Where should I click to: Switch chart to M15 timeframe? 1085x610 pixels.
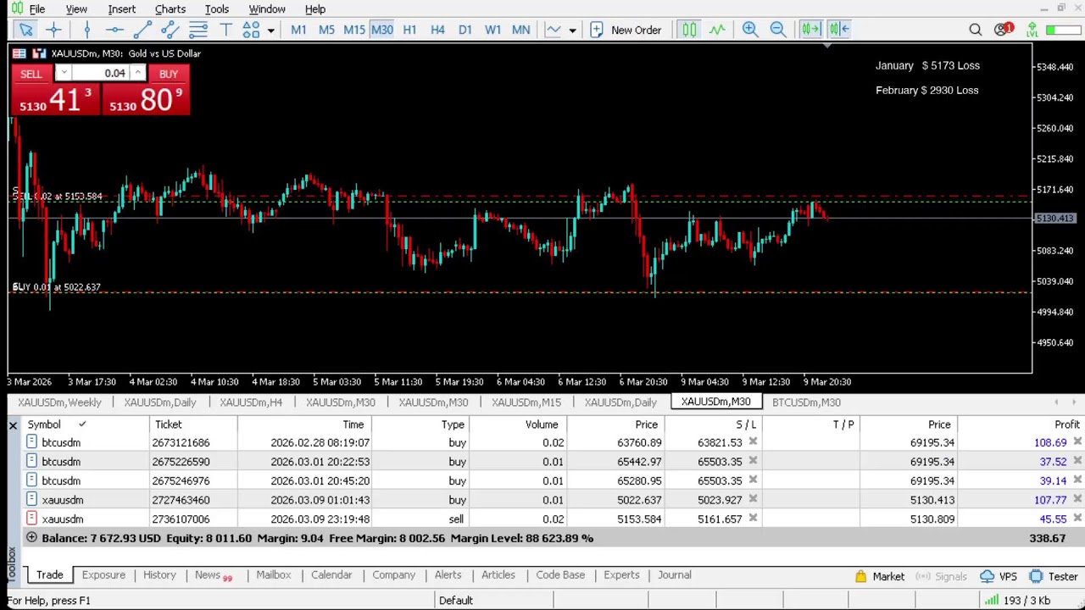(x=354, y=30)
